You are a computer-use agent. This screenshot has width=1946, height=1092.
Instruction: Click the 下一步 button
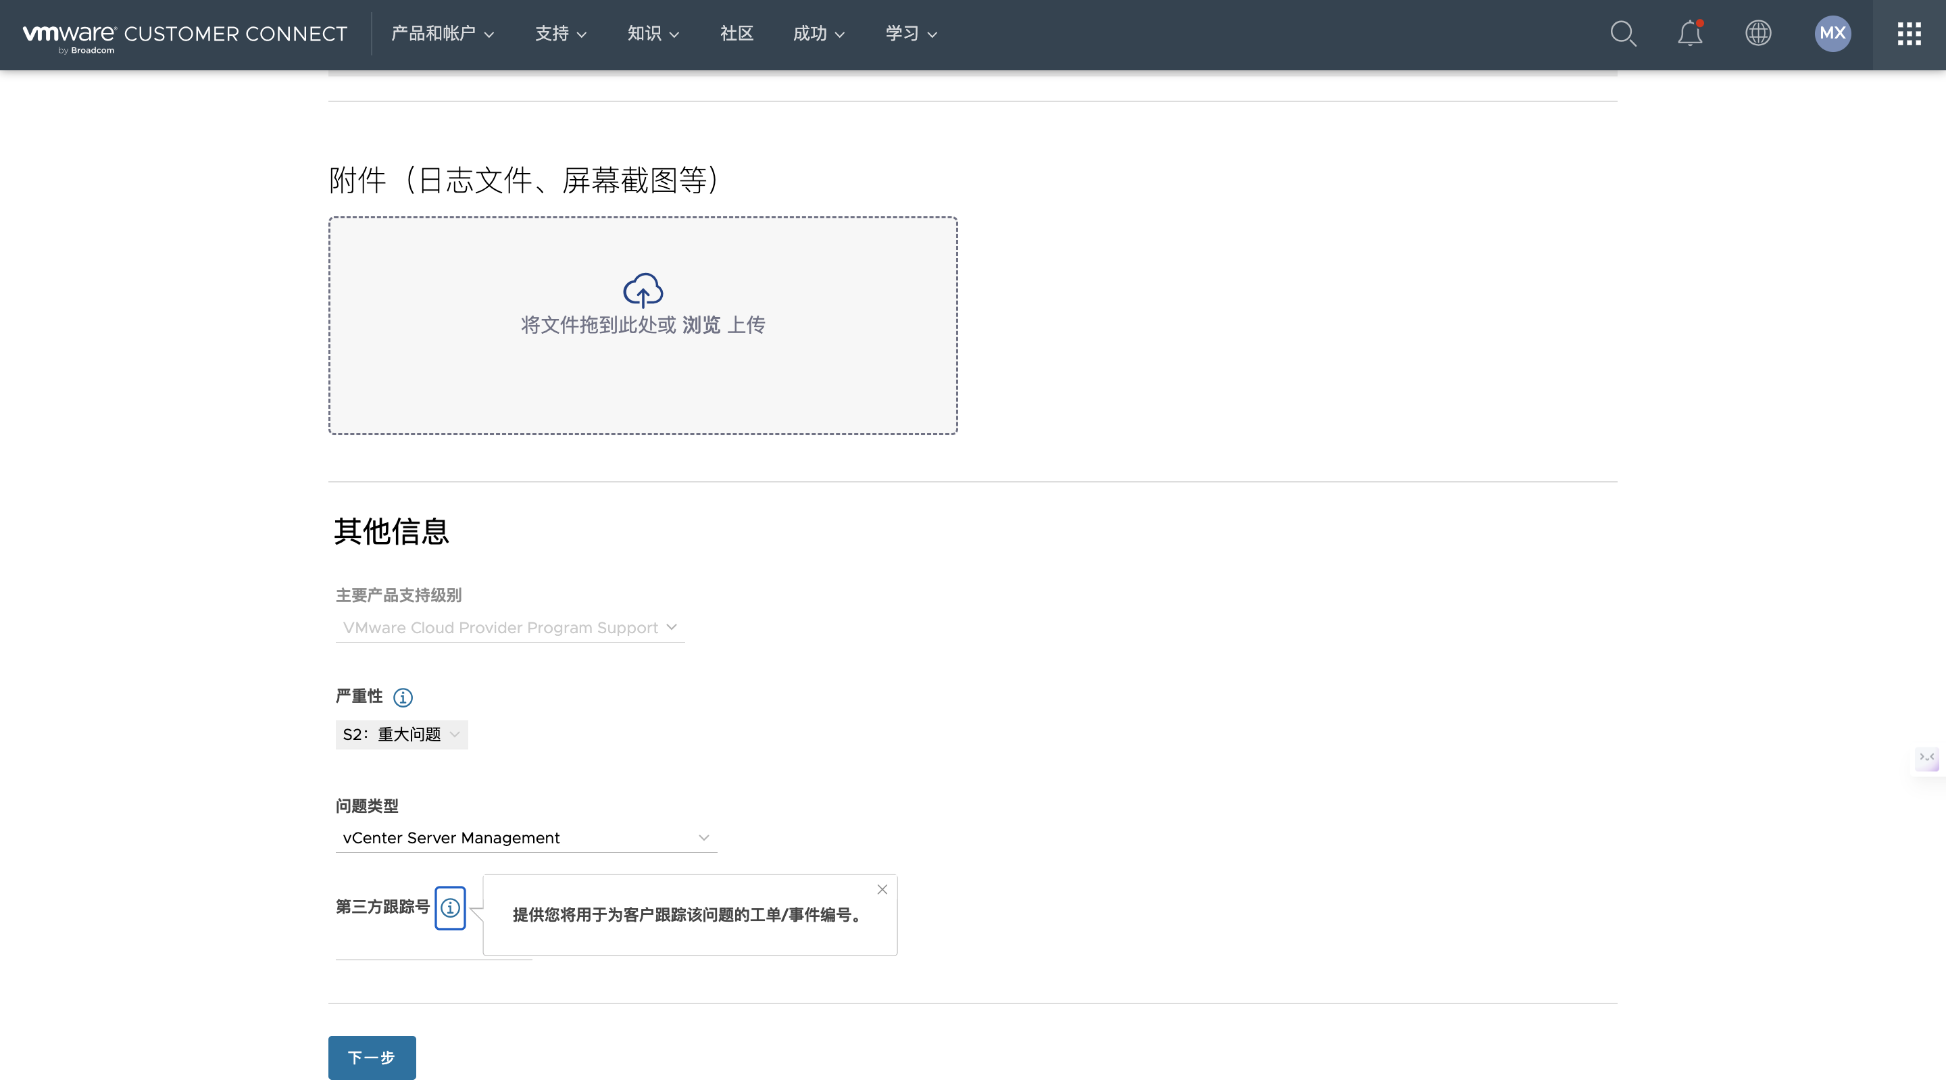(372, 1058)
